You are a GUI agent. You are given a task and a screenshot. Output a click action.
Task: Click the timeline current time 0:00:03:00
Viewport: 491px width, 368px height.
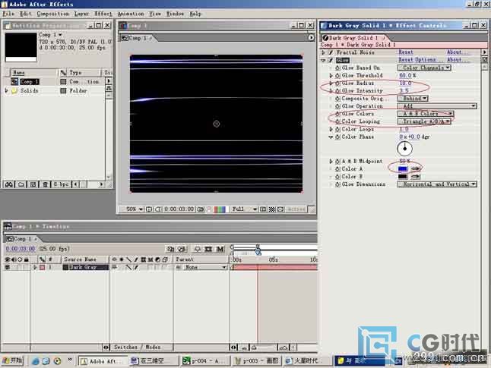point(21,249)
